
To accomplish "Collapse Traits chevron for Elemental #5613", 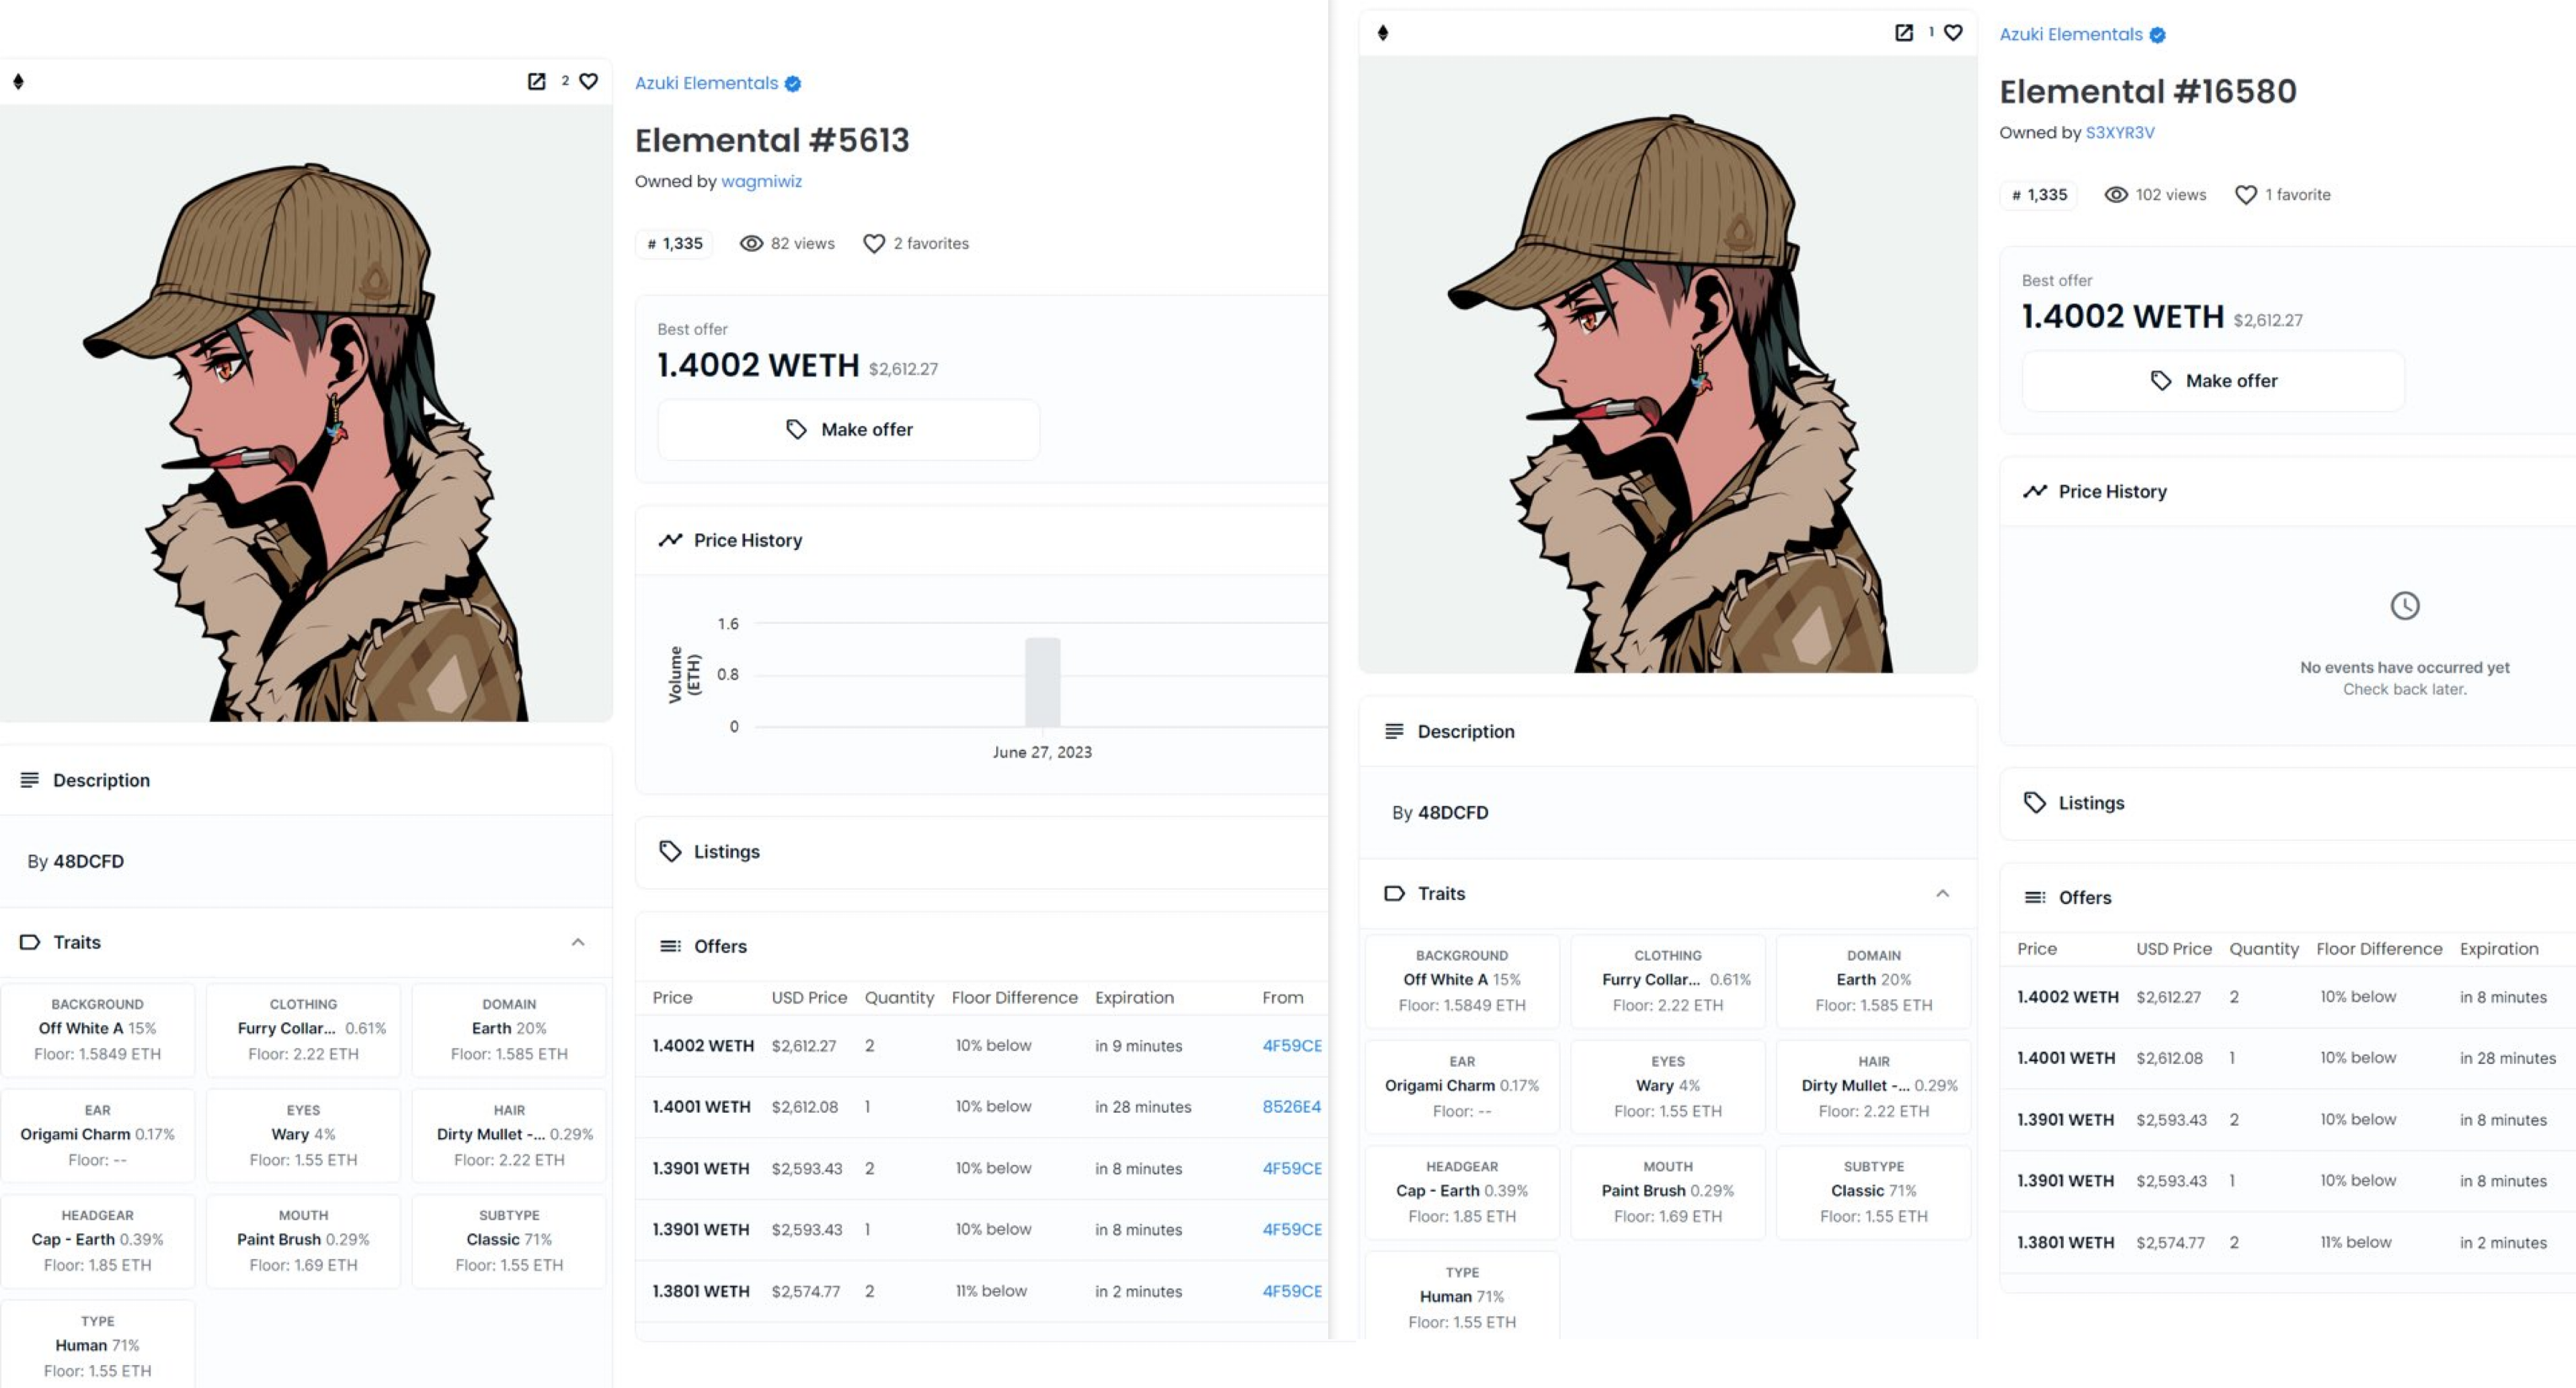I will 578,942.
